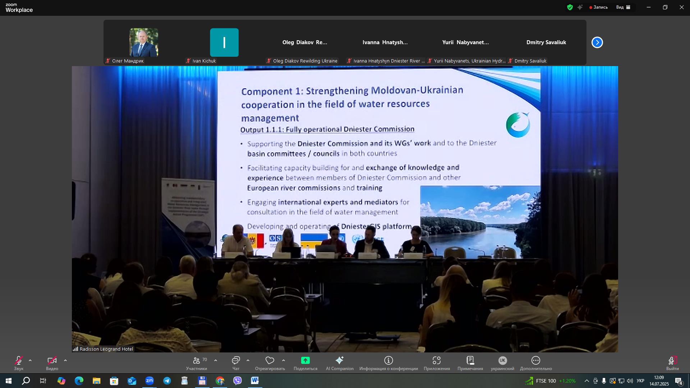Screen dimensions: 690x388
Task: Open Microsoft Word from taskbar
Action: point(255,381)
